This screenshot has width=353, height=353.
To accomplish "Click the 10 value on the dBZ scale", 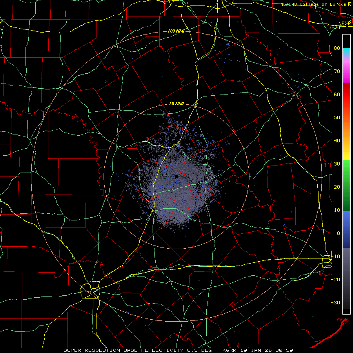I will point(337,210).
